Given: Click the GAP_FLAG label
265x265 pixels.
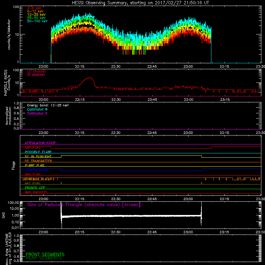Looking at the screenshot, I should (32, 147).
